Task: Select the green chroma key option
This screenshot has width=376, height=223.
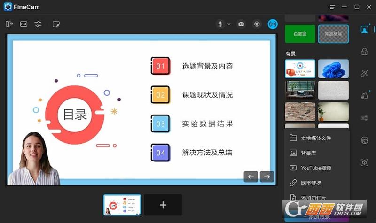Action: tap(300, 34)
